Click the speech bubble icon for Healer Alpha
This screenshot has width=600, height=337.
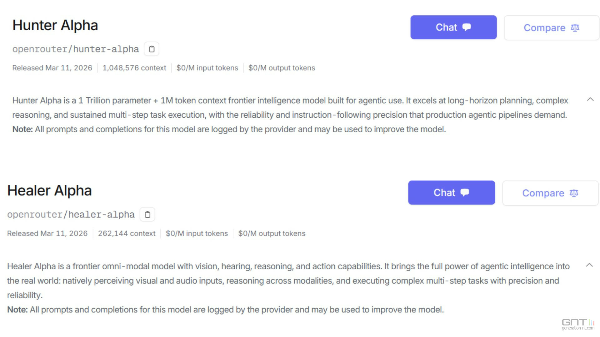pos(465,193)
